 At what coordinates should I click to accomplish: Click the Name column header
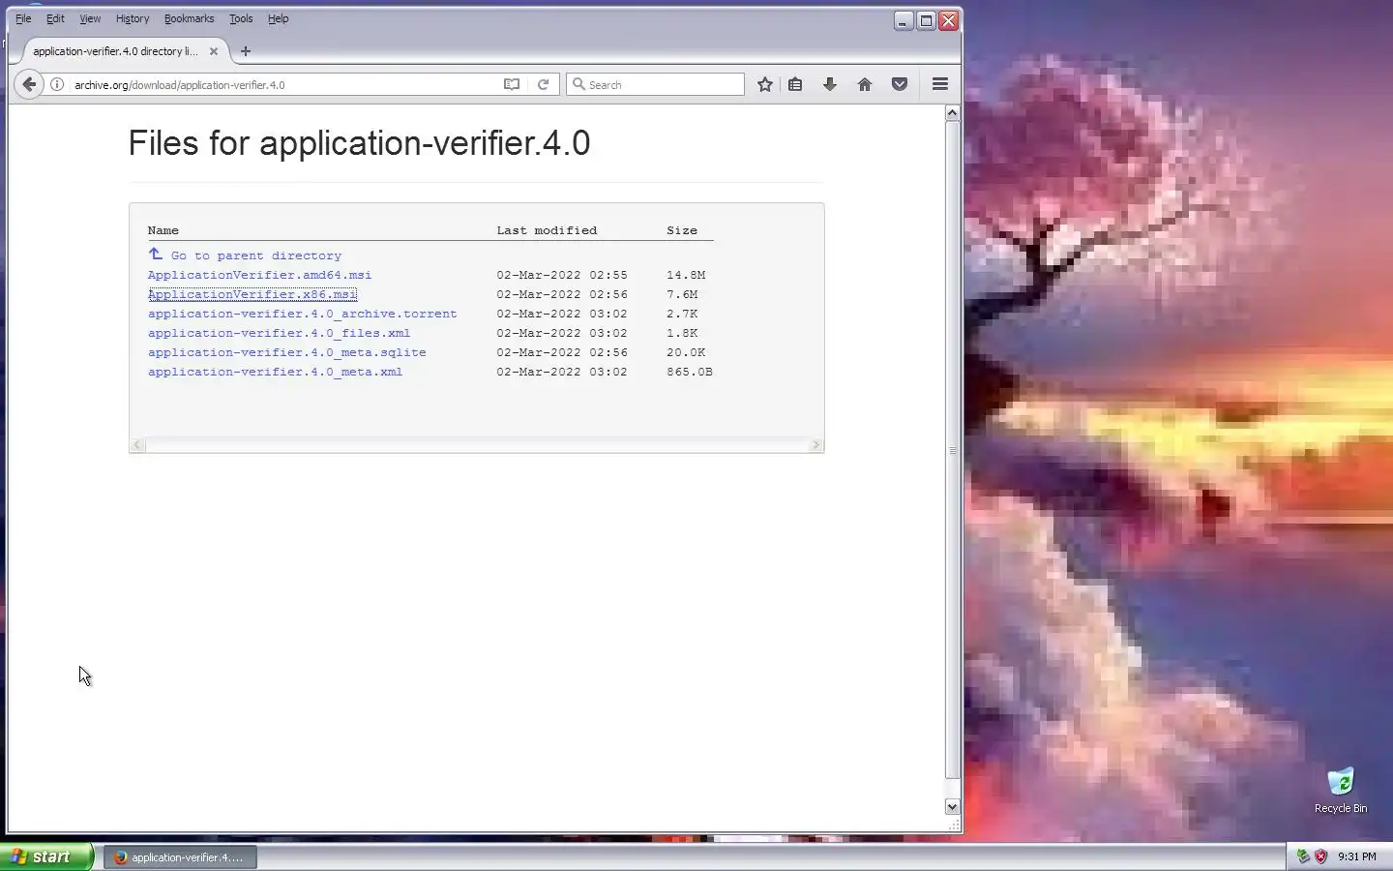(x=163, y=230)
